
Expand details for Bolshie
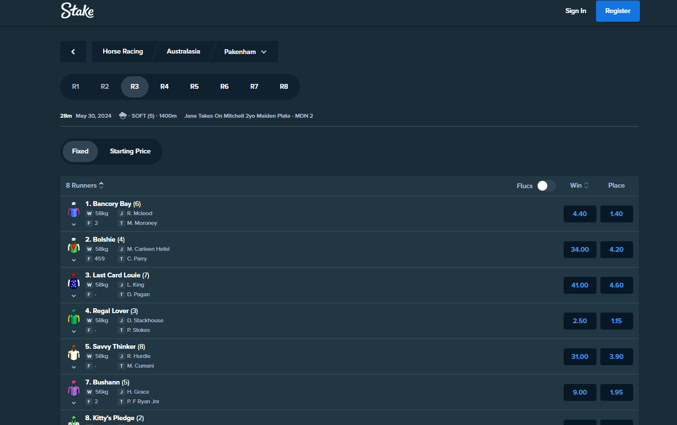(74, 260)
